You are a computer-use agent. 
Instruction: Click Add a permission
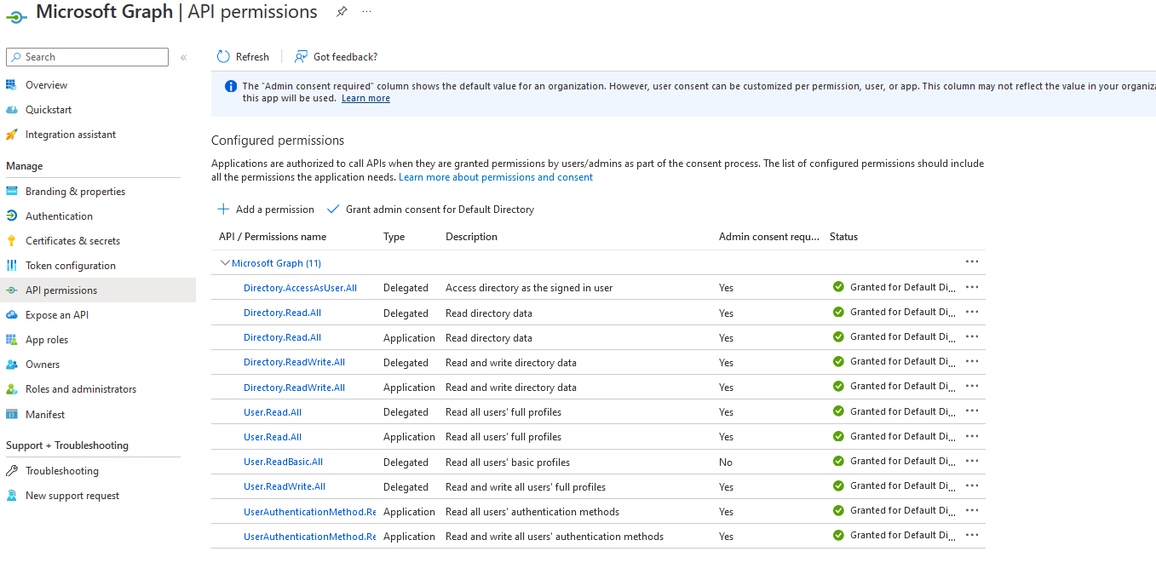pos(266,210)
